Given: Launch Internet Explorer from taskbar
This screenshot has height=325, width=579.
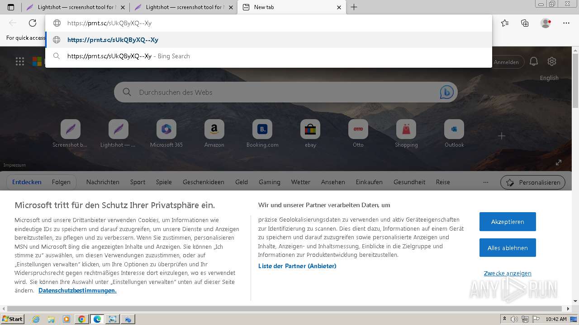Looking at the screenshot, I should click(x=36, y=319).
